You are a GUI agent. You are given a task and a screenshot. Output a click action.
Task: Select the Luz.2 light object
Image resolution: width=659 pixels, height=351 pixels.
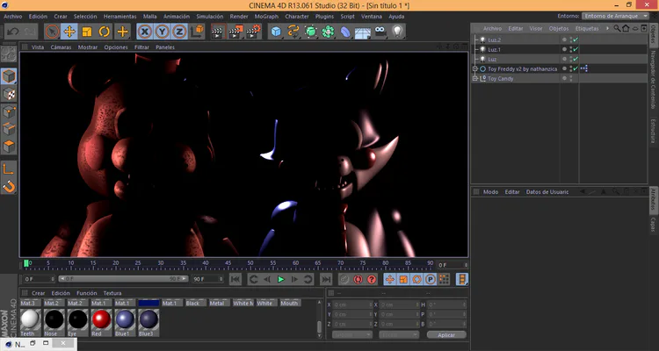[494, 39]
